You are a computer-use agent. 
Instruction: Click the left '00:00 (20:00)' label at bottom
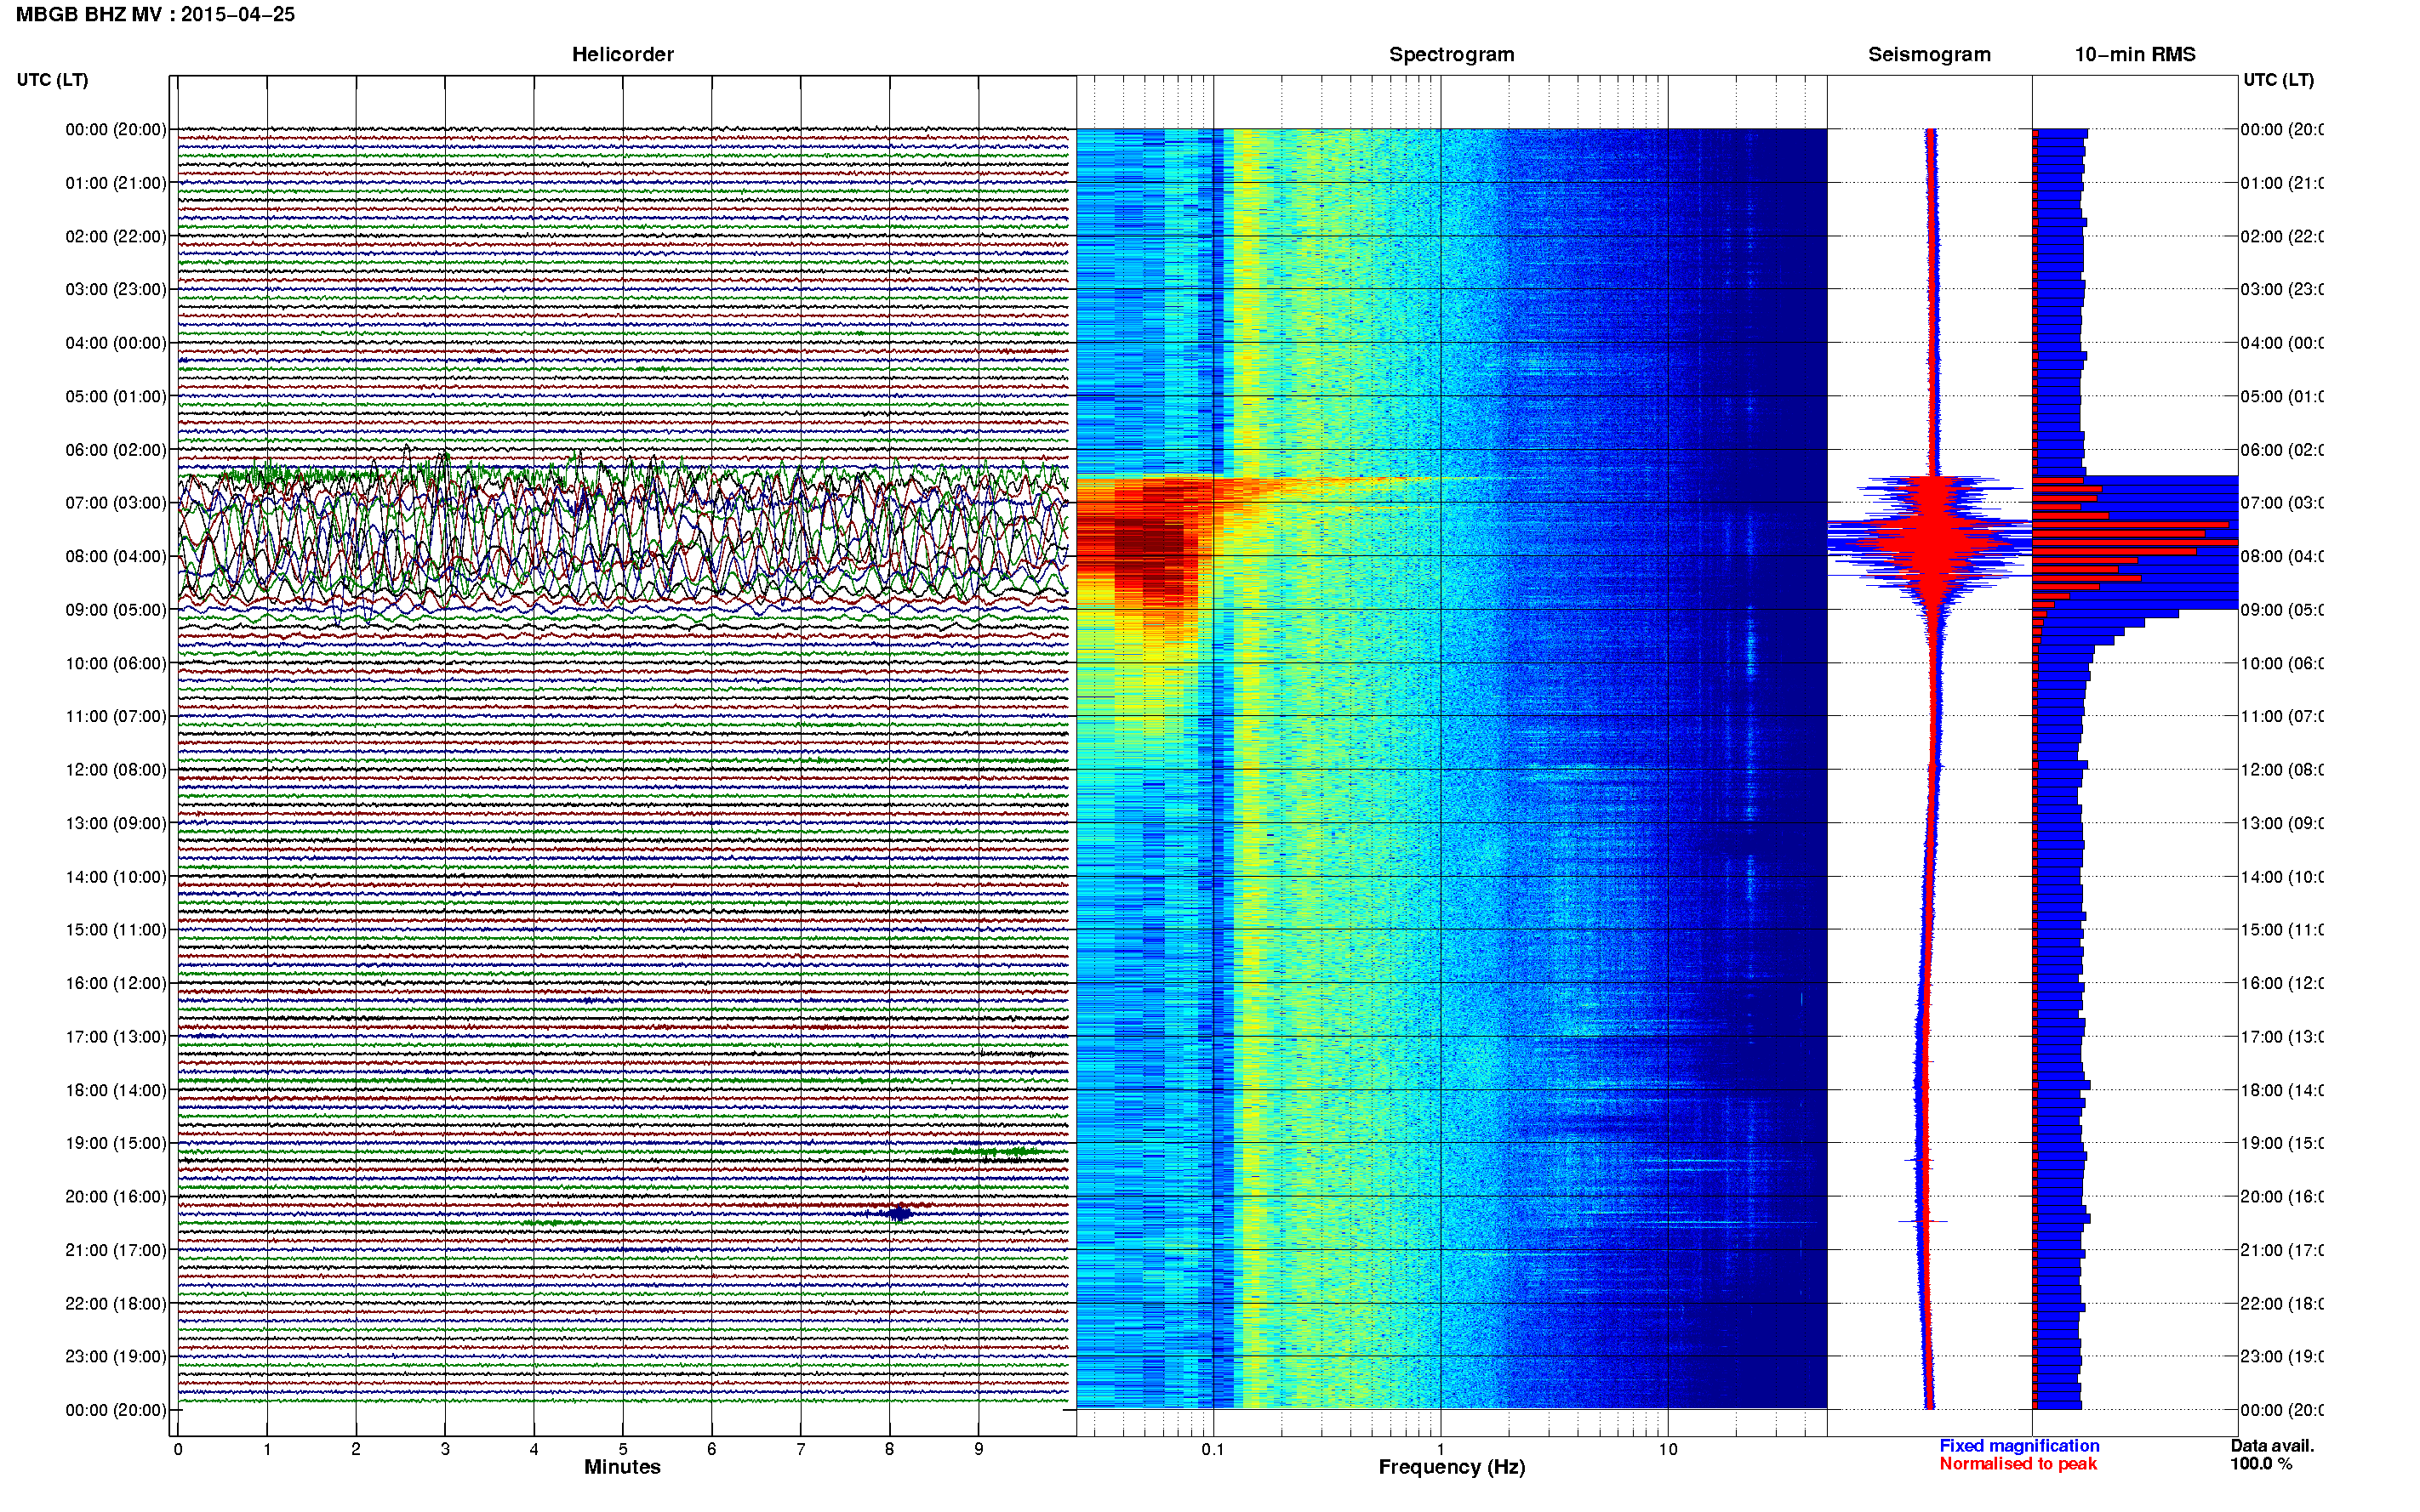point(116,1410)
